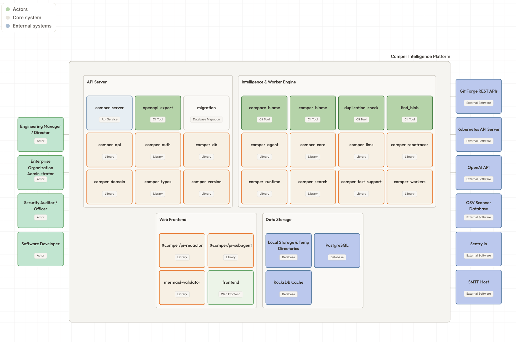The width and height of the screenshot is (516, 342).
Task: Click the comper-blame Cli Tool node
Action: point(313,113)
